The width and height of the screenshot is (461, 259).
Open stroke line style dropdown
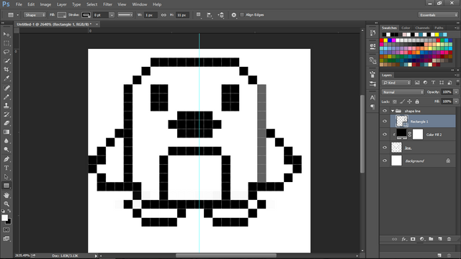pos(125,15)
